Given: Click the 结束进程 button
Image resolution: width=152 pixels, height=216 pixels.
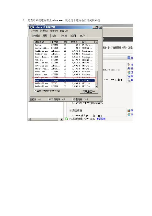Looking at the screenshot, I should [x=89, y=91].
